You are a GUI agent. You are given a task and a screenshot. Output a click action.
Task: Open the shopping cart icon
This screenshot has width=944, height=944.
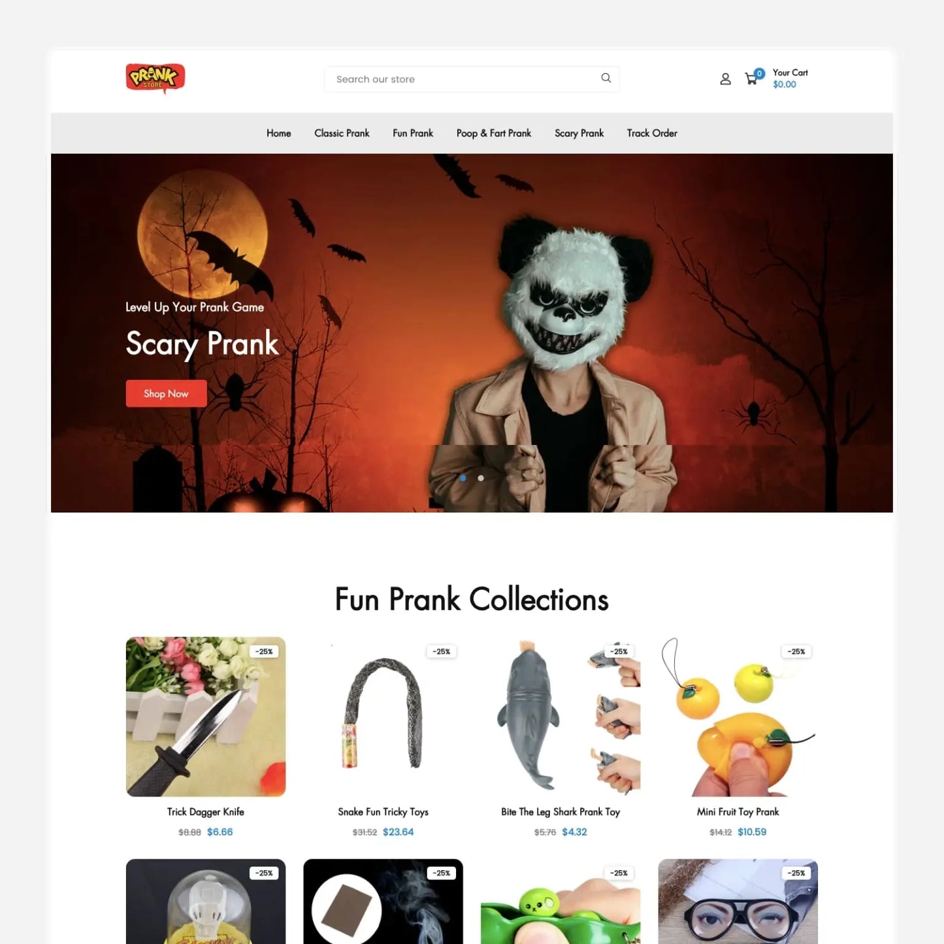point(751,79)
